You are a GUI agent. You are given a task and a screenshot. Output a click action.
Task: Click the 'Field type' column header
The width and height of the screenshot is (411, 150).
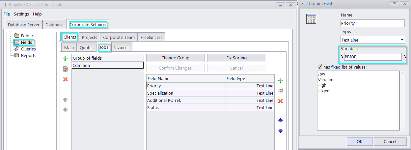pos(250,78)
